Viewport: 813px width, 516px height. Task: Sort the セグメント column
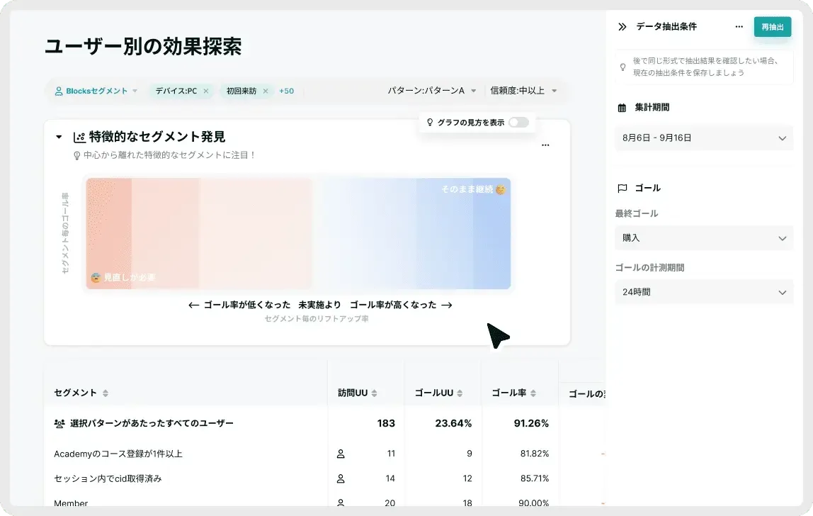tap(106, 393)
